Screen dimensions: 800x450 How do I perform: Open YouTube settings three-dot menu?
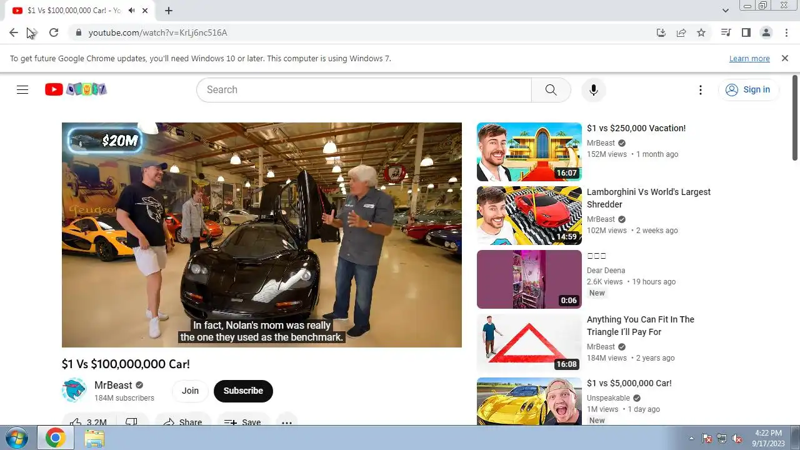[701, 90]
